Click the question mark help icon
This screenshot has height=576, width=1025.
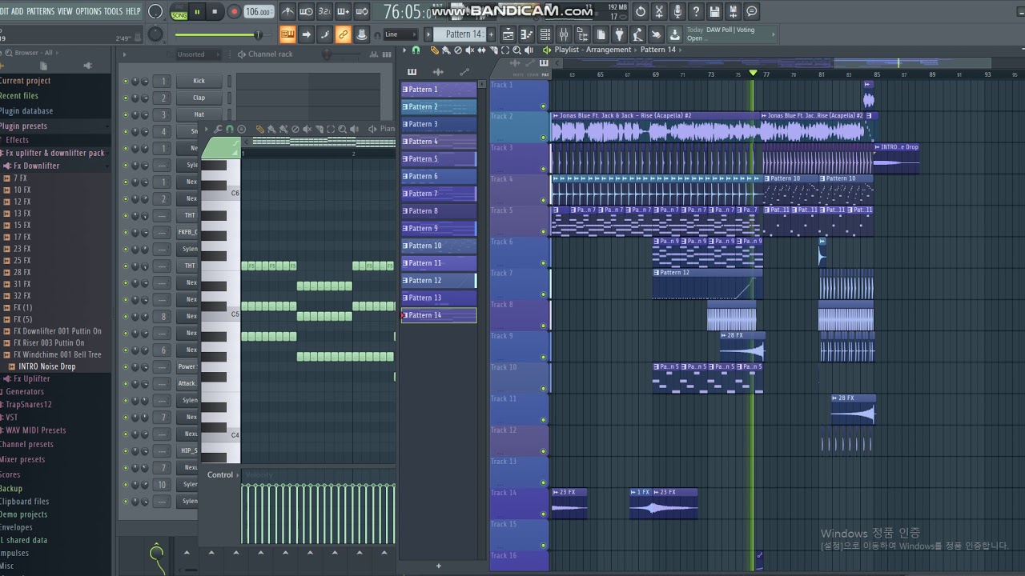(x=696, y=11)
